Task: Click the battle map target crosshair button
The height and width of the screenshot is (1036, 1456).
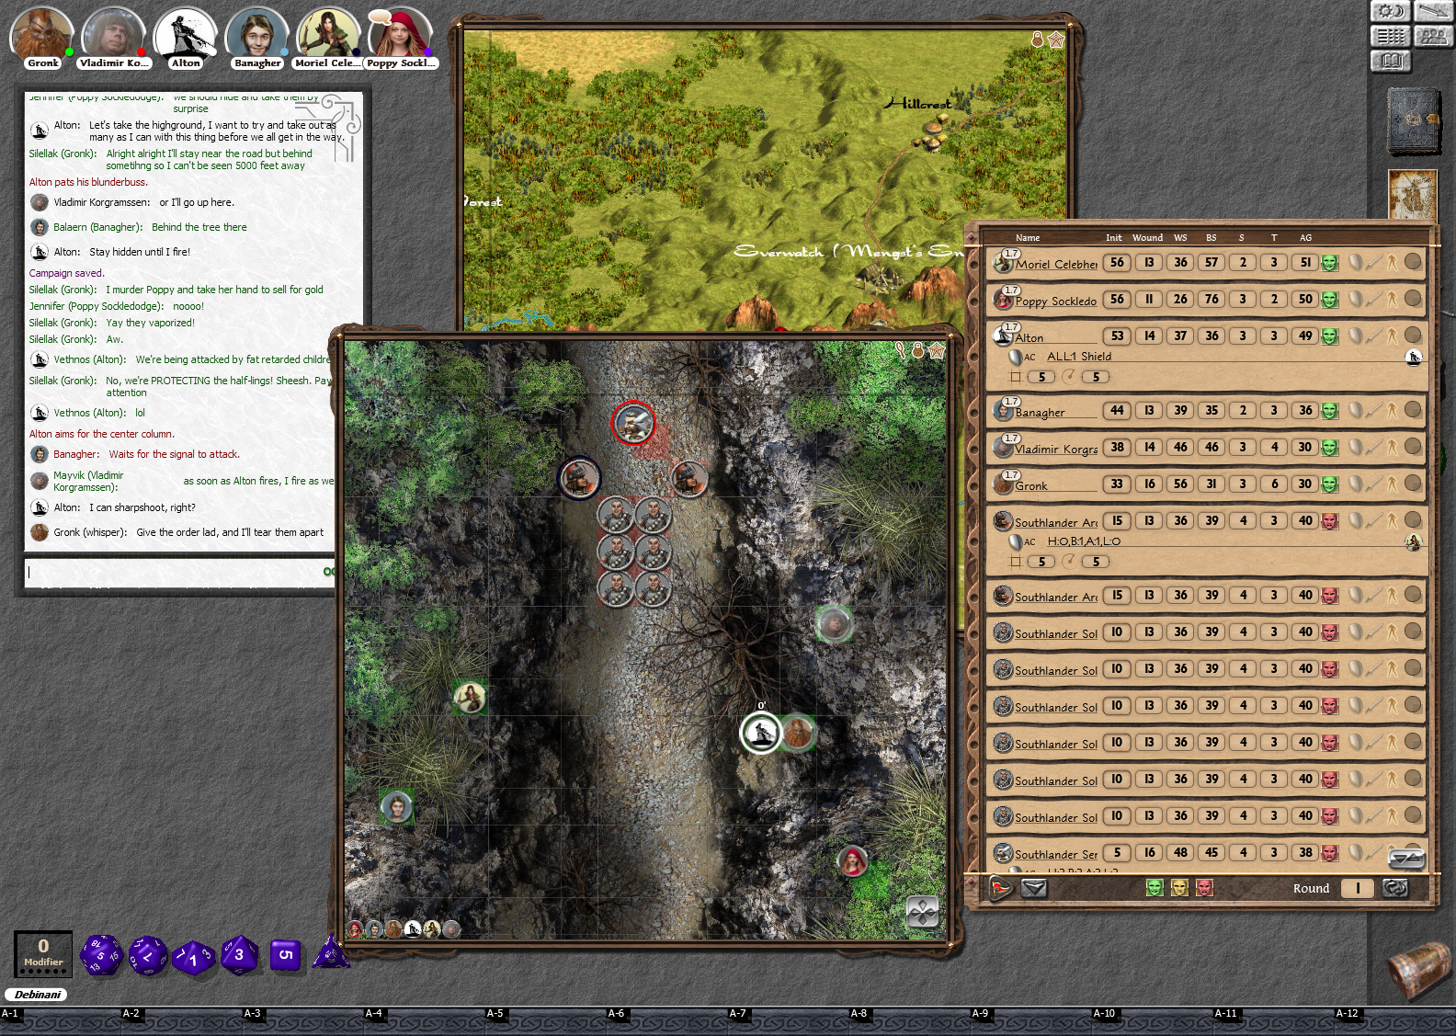Action: [923, 911]
